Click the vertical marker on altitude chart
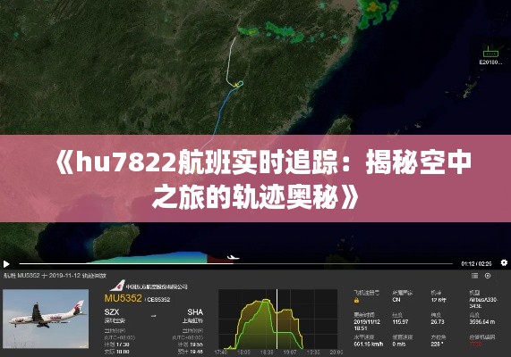511x357 pixels. pos(277,320)
